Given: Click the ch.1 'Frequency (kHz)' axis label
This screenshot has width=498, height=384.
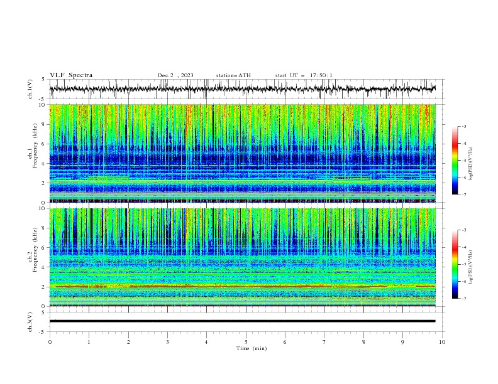Looking at the screenshot, I should click(35, 146).
